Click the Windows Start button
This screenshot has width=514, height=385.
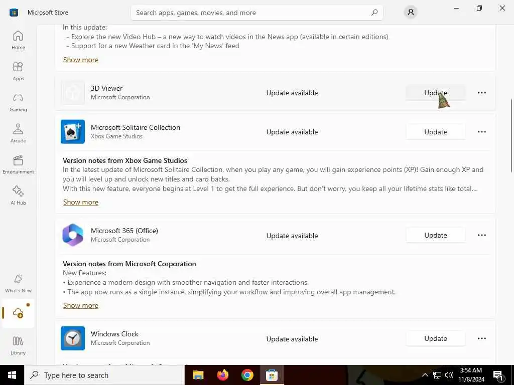12,375
